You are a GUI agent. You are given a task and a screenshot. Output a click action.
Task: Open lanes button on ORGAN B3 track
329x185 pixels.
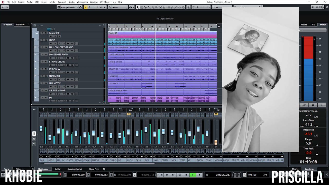[76, 72]
